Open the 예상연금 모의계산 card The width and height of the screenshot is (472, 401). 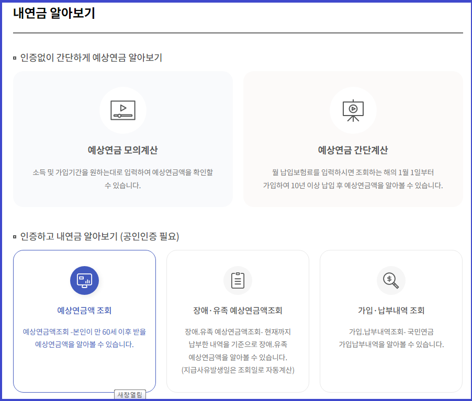click(122, 139)
